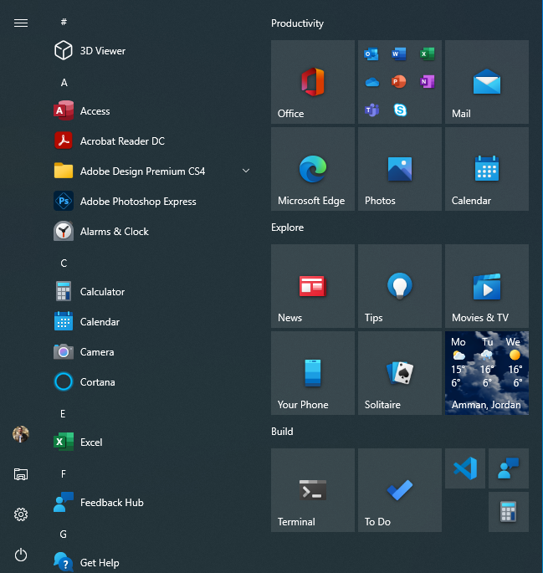This screenshot has width=543, height=573.
Task: Click the G letter index header
Action: (64, 535)
